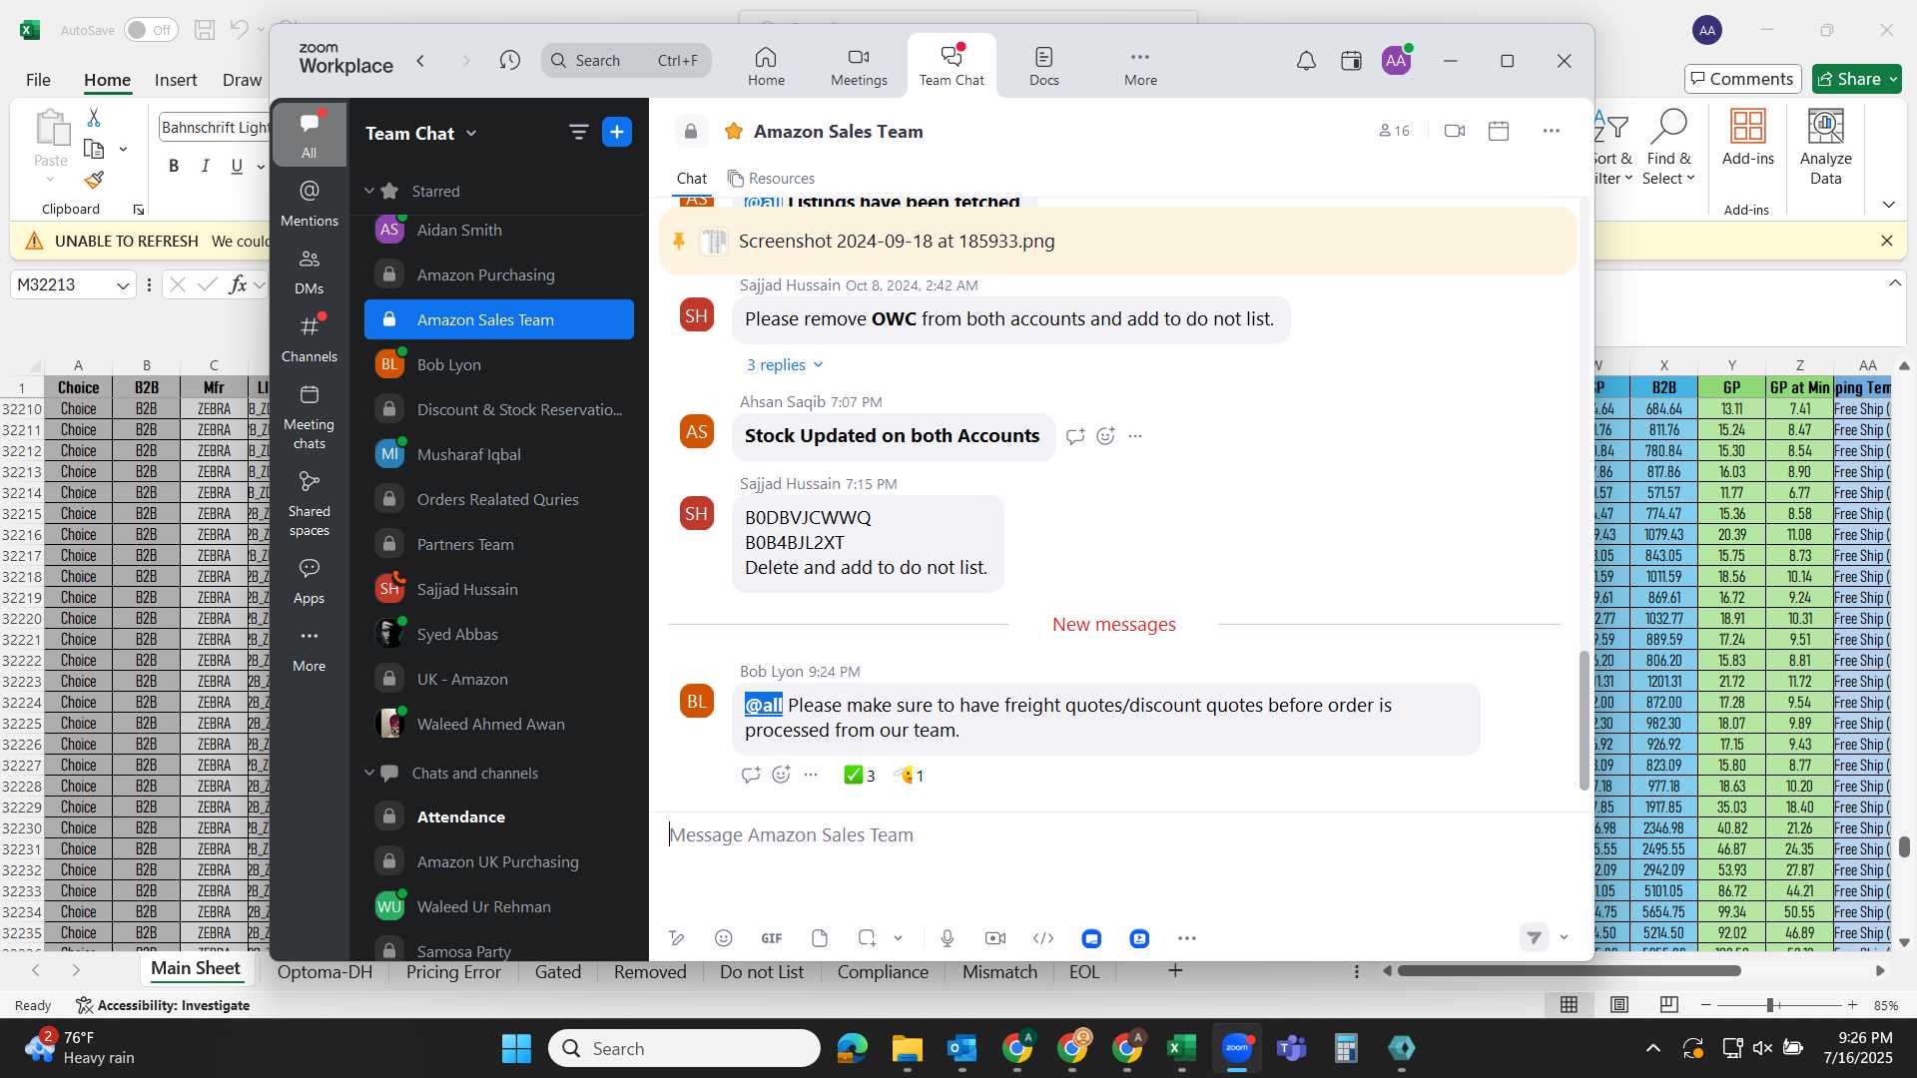Record an audio message with microphone icon

tap(948, 938)
